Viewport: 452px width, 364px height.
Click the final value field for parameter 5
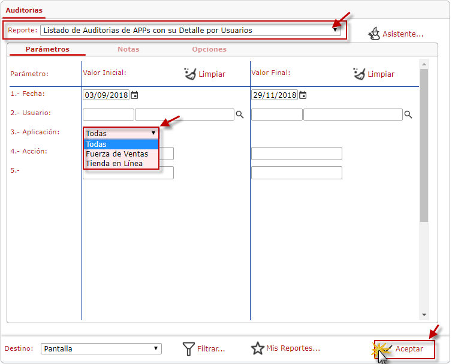[297, 173]
